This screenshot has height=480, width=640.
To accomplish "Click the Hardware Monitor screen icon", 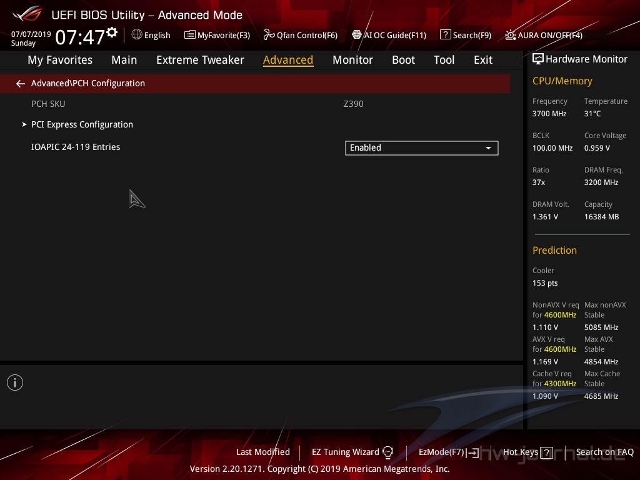I will coord(537,59).
